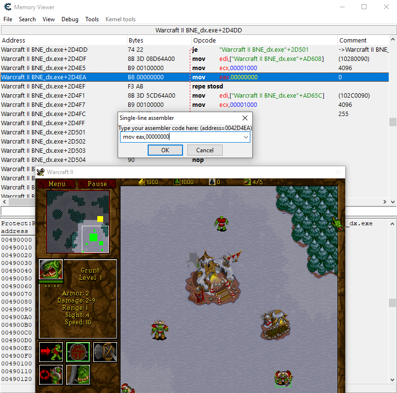Click the address header bar BNE_dx.exe+2D4DD
This screenshot has width=397, height=393.
click(x=198, y=30)
